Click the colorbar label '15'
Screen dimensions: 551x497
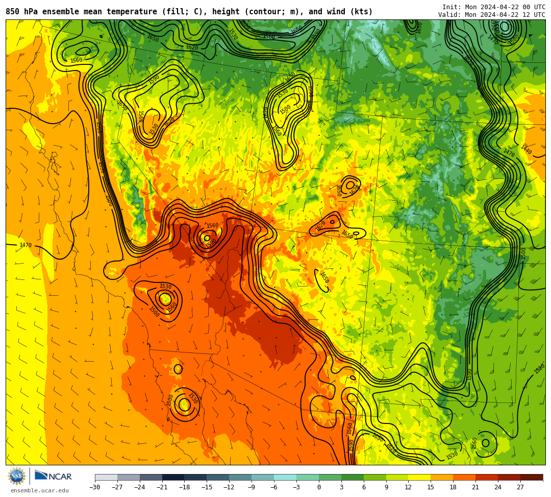point(431,487)
